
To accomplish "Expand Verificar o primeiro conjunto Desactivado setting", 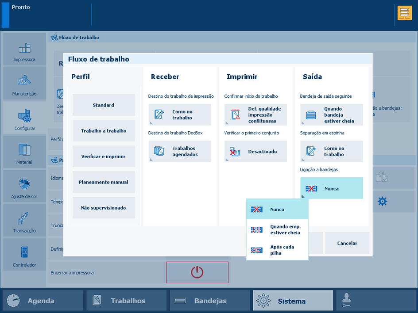I will click(255, 152).
